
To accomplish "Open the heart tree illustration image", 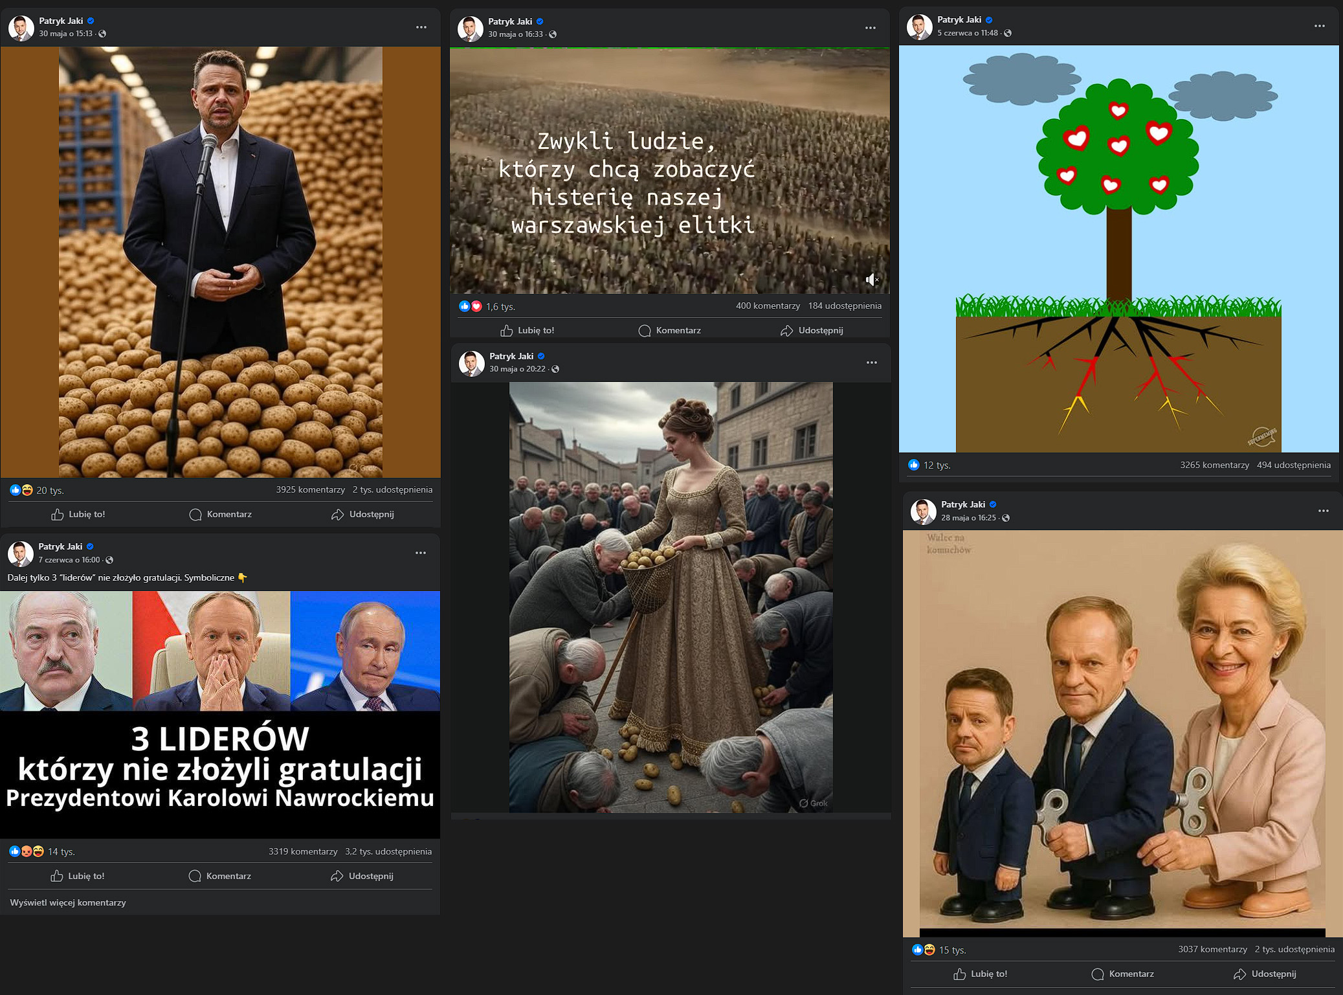I will pyautogui.click(x=1118, y=249).
